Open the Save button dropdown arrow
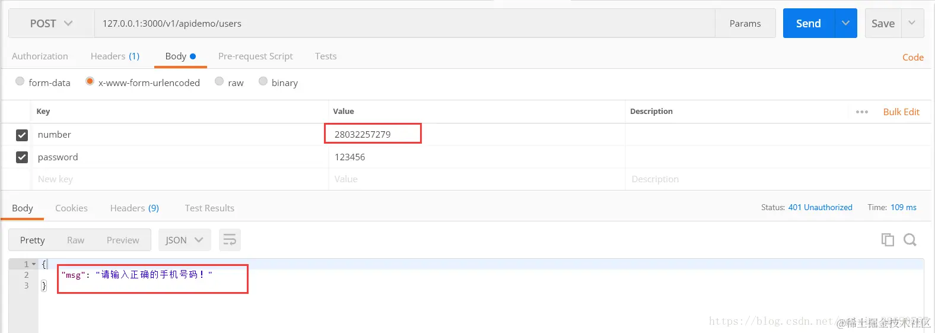The height and width of the screenshot is (333, 935). coord(912,23)
